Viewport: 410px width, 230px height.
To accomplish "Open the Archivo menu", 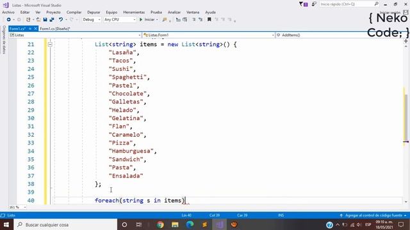I will tap(8, 12).
